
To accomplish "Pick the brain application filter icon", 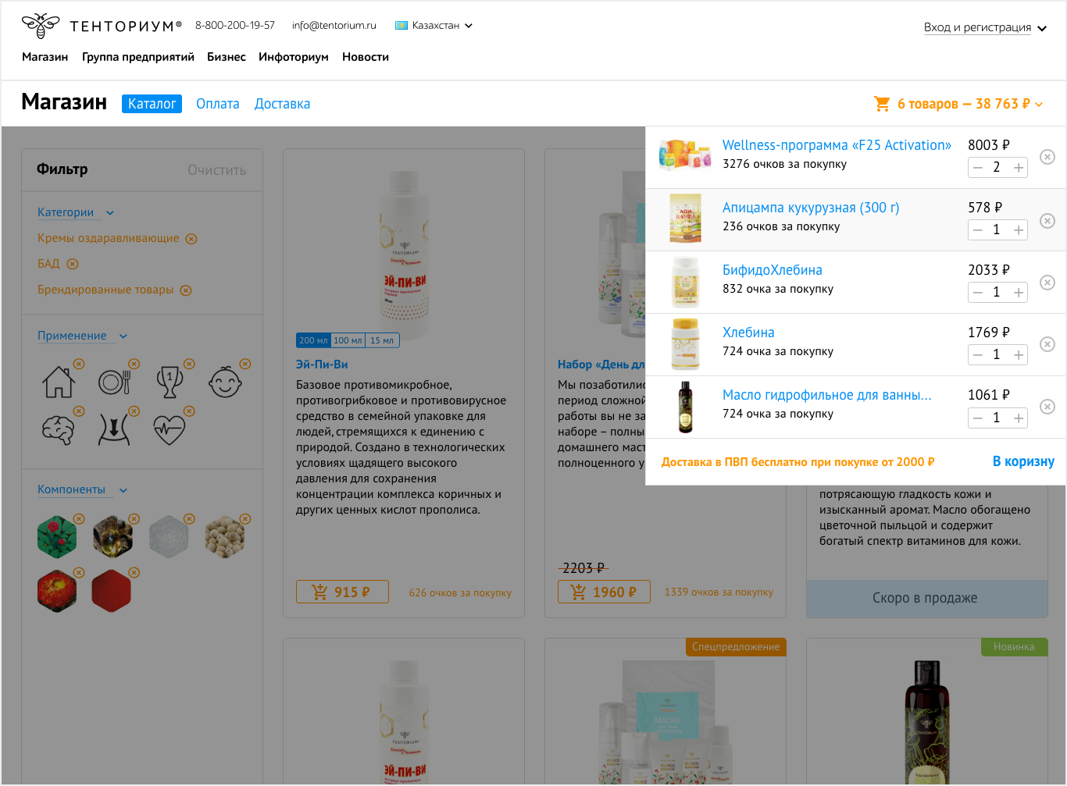I will 59,429.
